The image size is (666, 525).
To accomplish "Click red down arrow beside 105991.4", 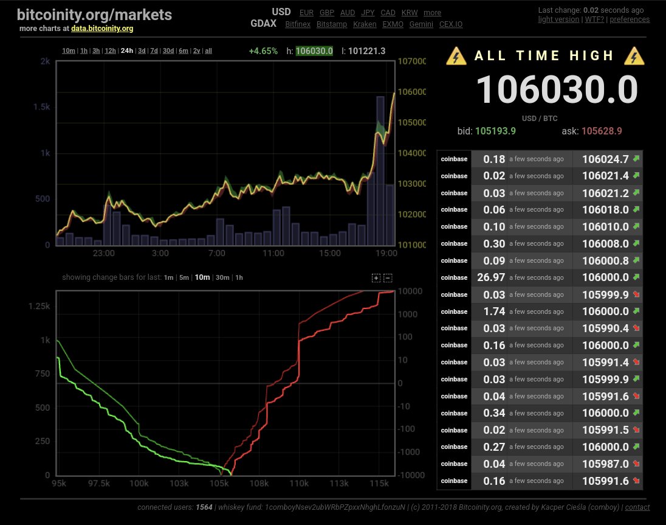I will point(636,362).
